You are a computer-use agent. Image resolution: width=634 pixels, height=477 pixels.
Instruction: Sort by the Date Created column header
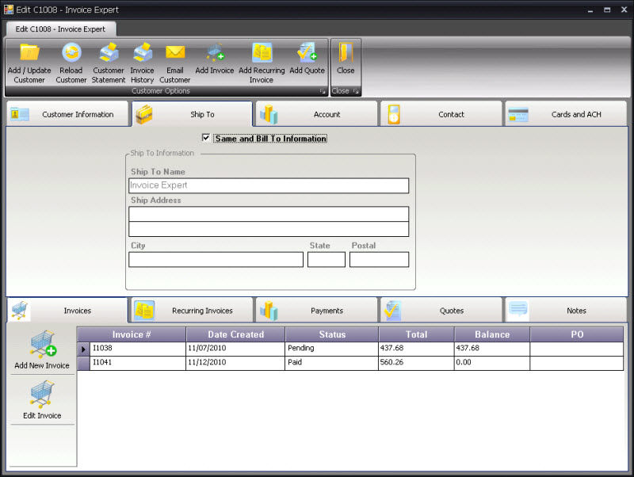click(x=235, y=334)
